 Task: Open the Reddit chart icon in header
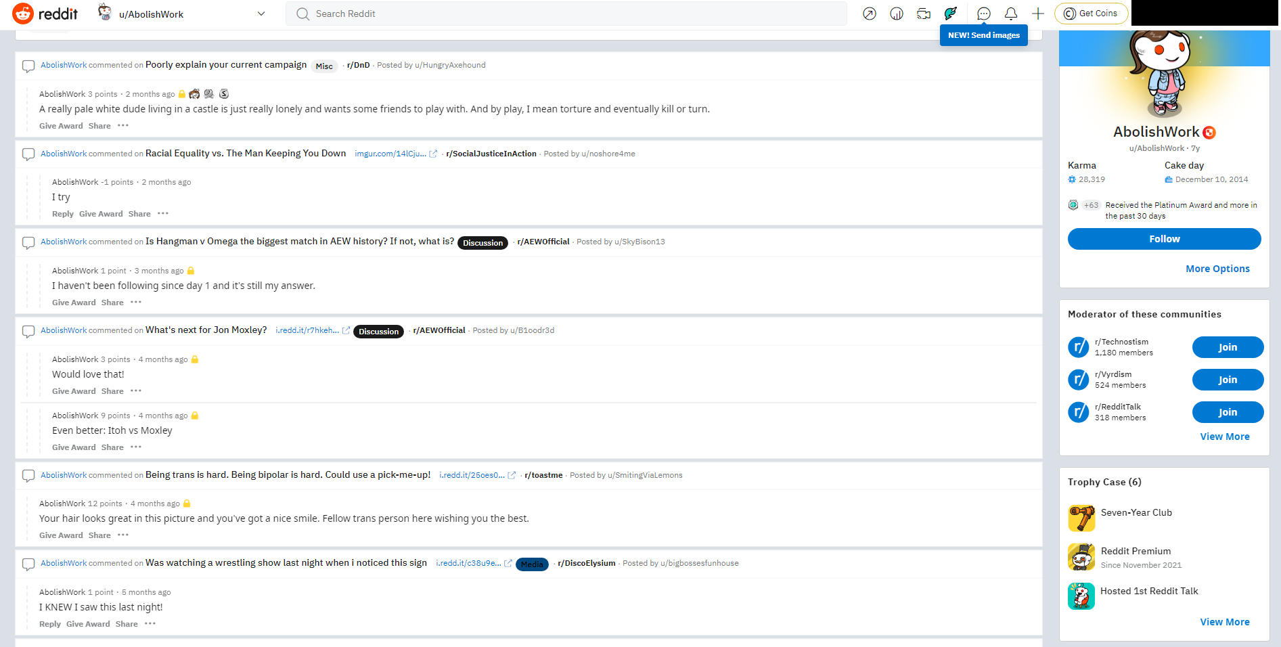[x=897, y=14]
